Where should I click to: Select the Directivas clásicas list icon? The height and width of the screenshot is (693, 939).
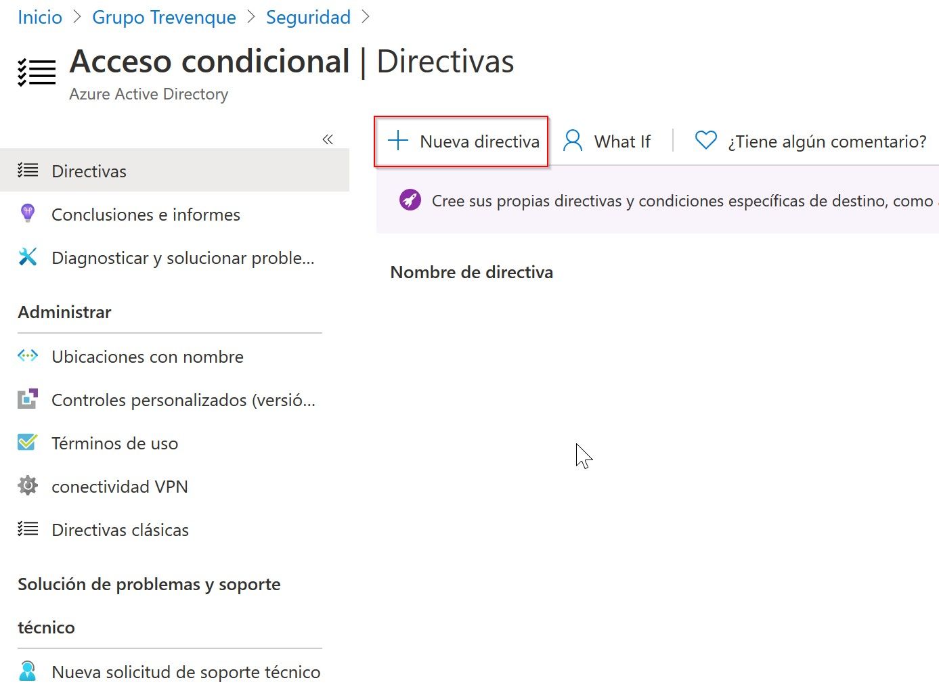coord(28,529)
